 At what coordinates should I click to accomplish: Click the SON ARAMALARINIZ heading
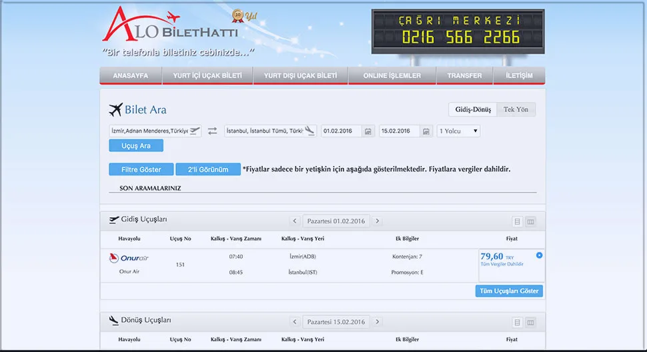(x=150, y=188)
